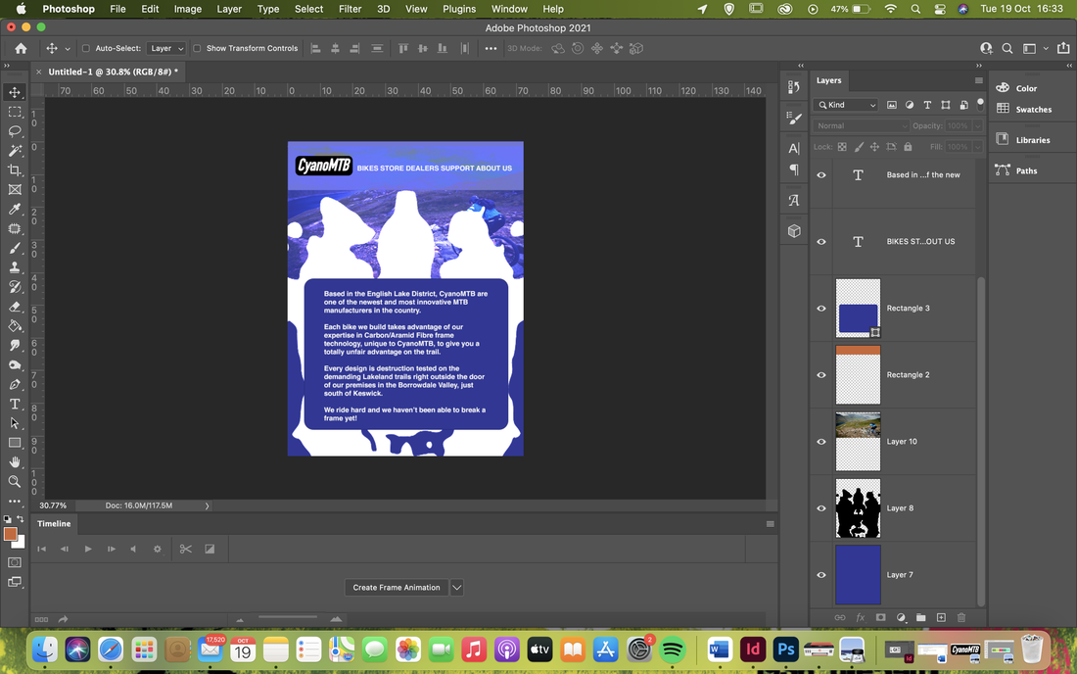Viewport: 1077px width, 674px height.
Task: Hide the Rectangle 3 layer
Action: [821, 309]
